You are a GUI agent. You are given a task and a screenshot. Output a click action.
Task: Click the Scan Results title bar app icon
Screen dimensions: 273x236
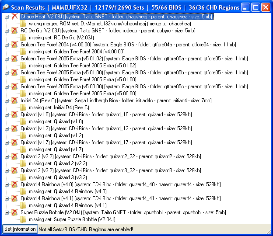[6, 7]
